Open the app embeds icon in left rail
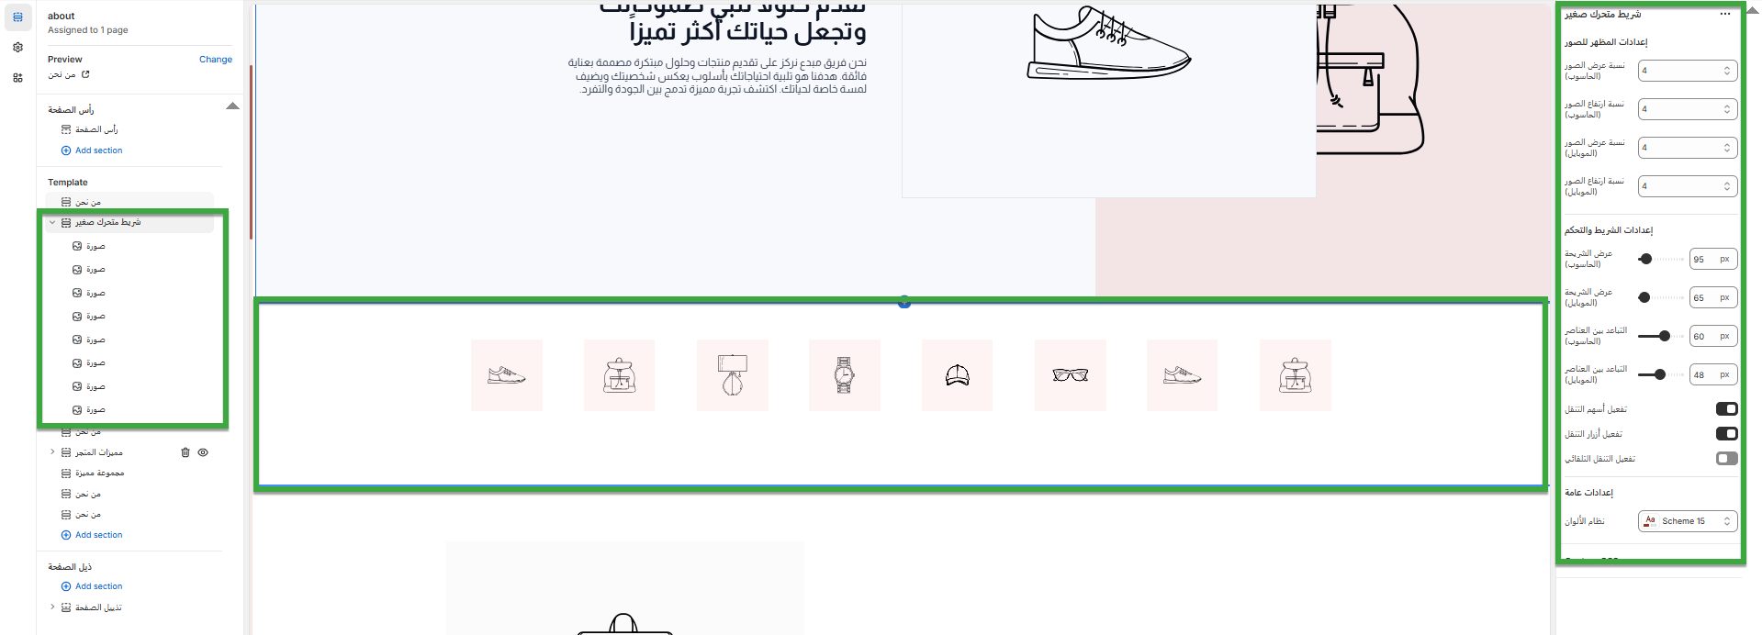 tap(17, 78)
